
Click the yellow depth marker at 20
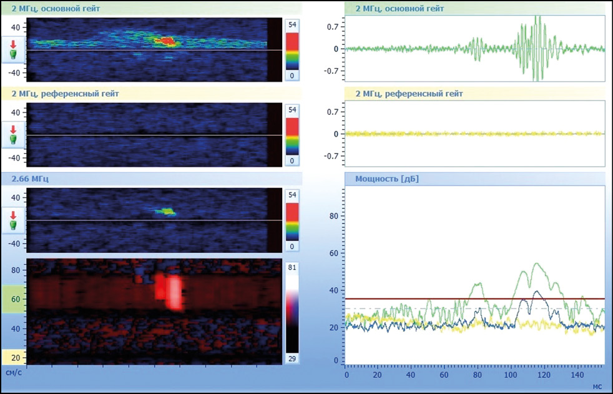click(x=14, y=357)
